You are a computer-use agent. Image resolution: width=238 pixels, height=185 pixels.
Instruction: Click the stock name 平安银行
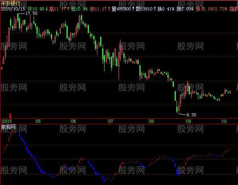10,4
